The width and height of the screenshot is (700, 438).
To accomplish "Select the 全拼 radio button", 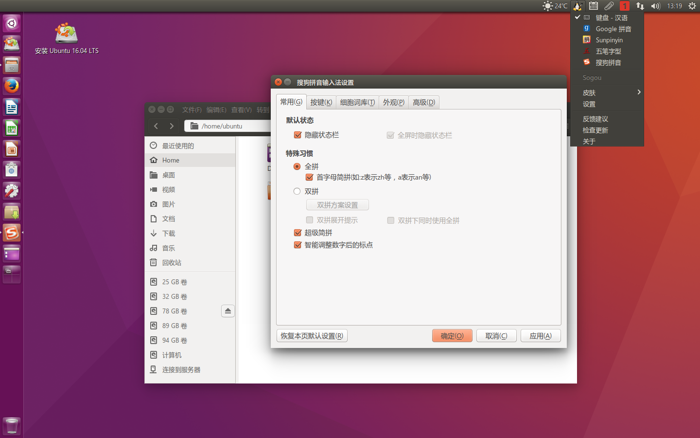I will [x=297, y=166].
